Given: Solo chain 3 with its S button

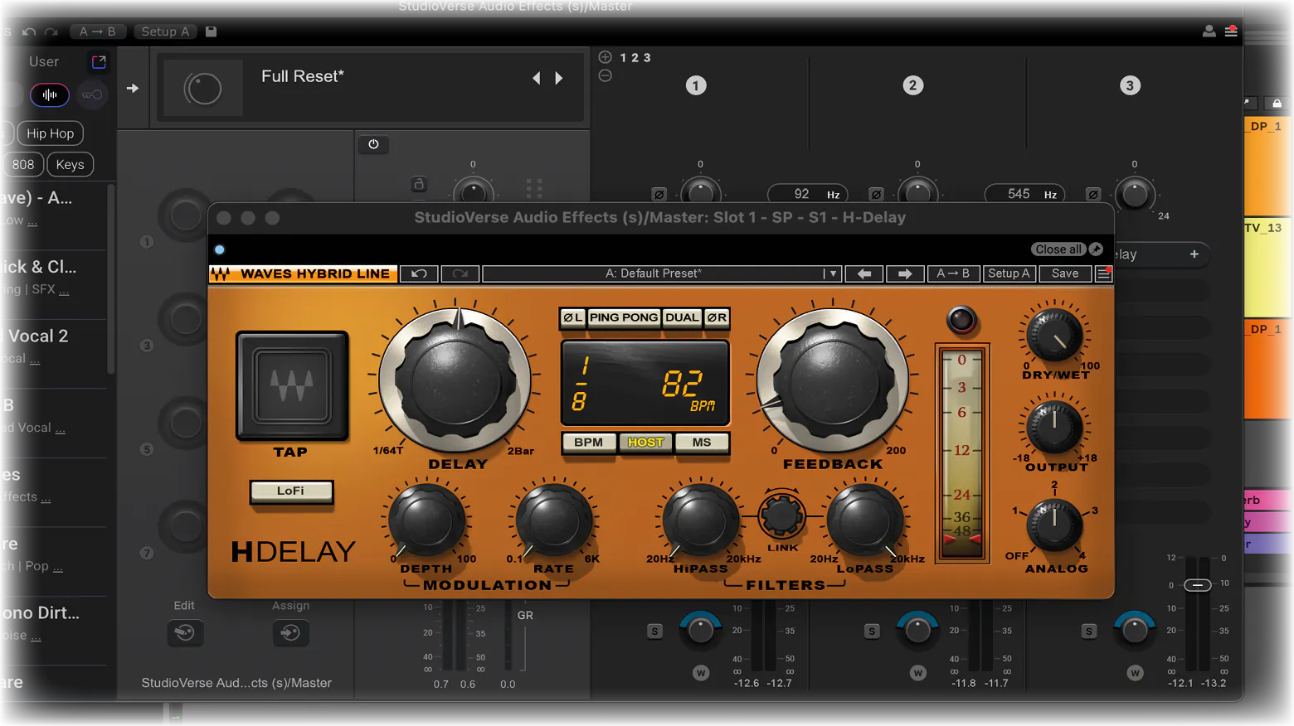Looking at the screenshot, I should (1088, 632).
